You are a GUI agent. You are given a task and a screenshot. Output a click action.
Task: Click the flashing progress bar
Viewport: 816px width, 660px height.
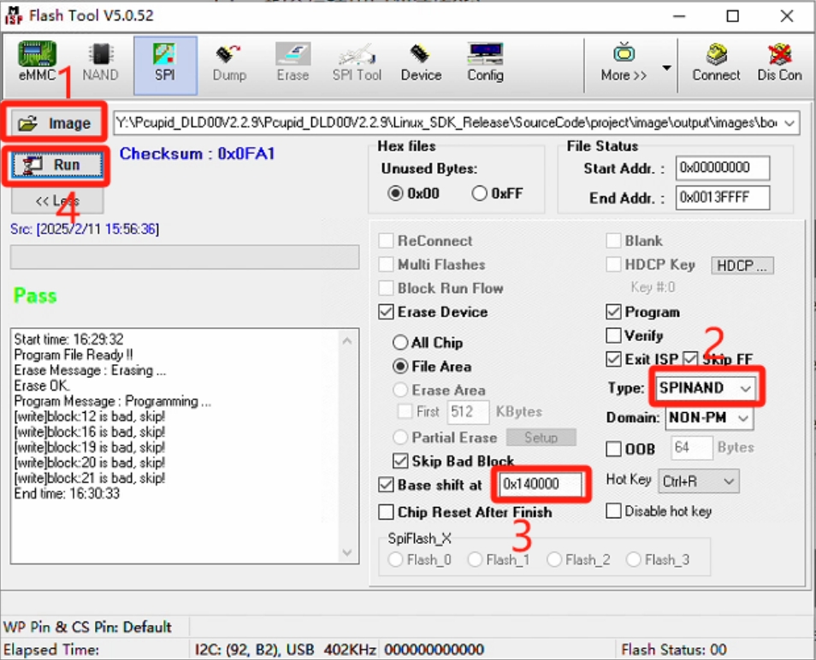185,257
